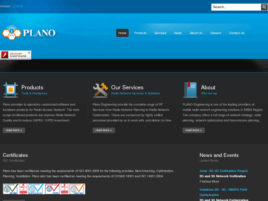Viewport: 268px width, 201px height.
Task: Click the Lasted Works subtitle
Action: [209, 161]
